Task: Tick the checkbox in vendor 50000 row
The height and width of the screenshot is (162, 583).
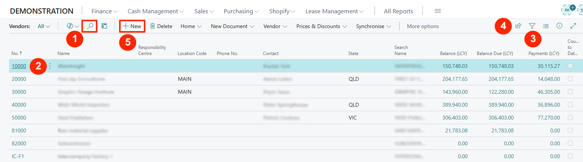Action: click(x=570, y=118)
